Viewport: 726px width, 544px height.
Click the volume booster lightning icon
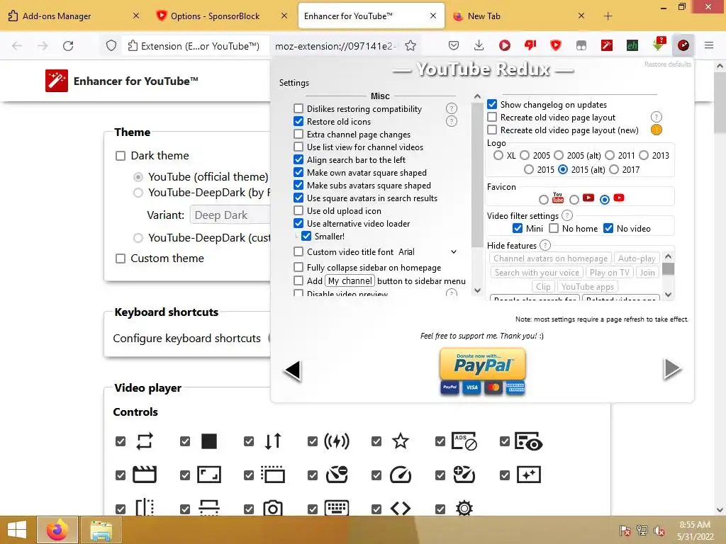pos(337,441)
